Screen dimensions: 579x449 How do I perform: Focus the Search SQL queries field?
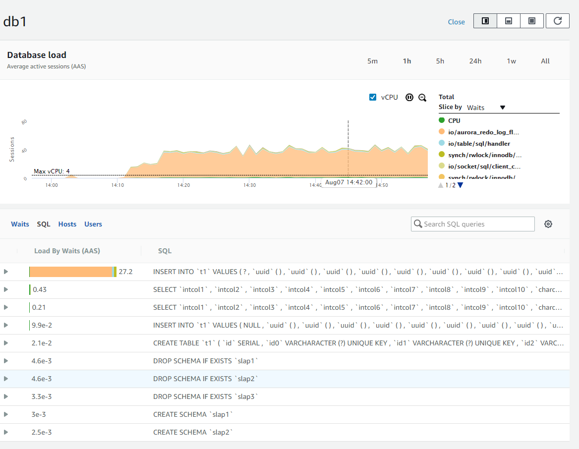tap(472, 224)
